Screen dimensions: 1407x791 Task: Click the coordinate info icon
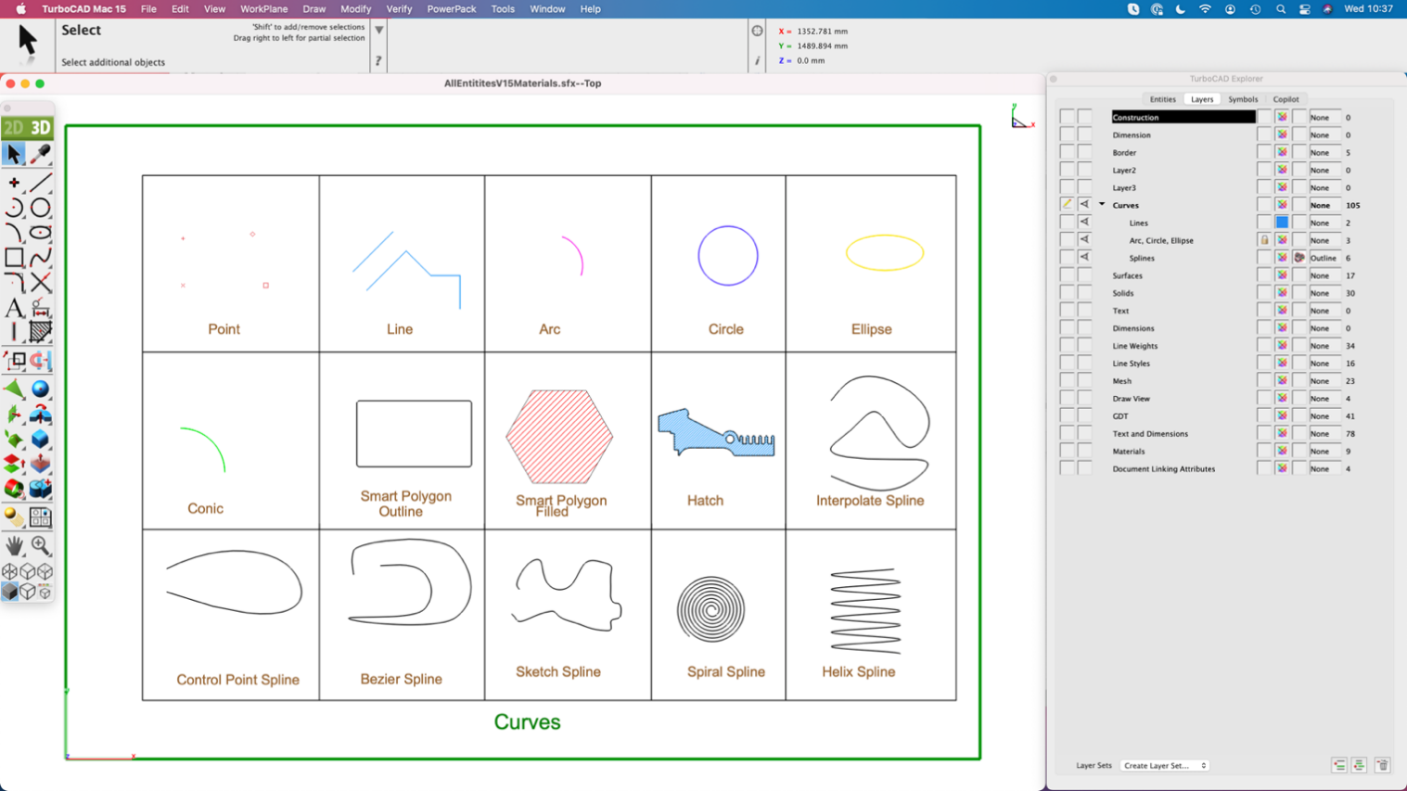pyautogui.click(x=757, y=61)
